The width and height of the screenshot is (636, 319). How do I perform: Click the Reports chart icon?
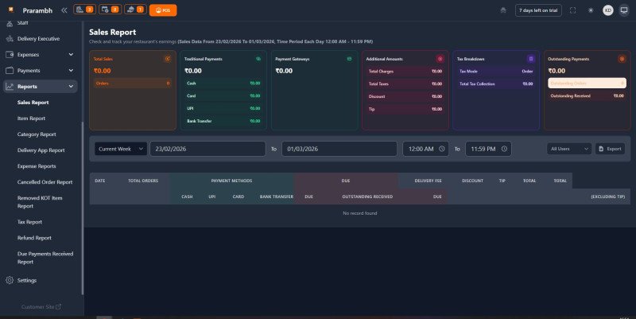coord(10,87)
